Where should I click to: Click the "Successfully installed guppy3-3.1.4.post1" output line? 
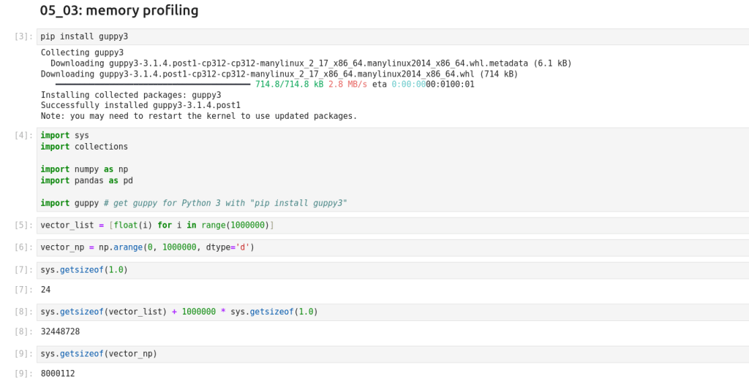140,105
